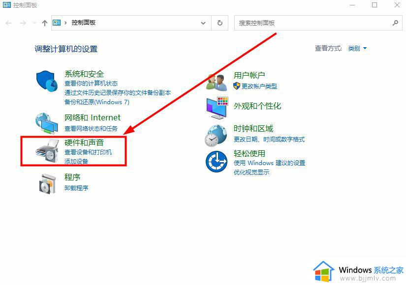The height and width of the screenshot is (285, 406).
Task: Minimize the Control Panel window
Action: 352,5
